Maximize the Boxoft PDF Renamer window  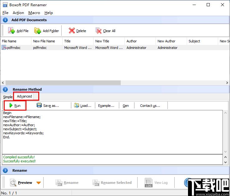click(x=208, y=5)
